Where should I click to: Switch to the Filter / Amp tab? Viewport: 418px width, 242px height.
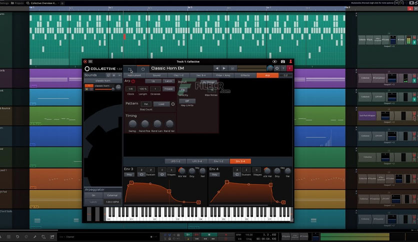click(223, 75)
